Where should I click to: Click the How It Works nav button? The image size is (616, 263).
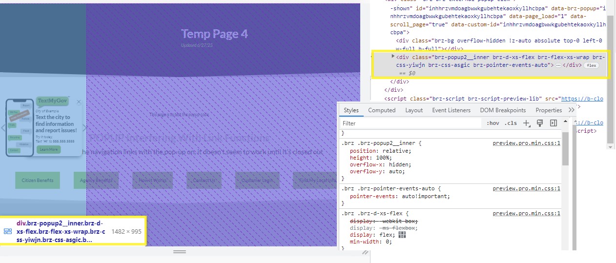(x=152, y=180)
